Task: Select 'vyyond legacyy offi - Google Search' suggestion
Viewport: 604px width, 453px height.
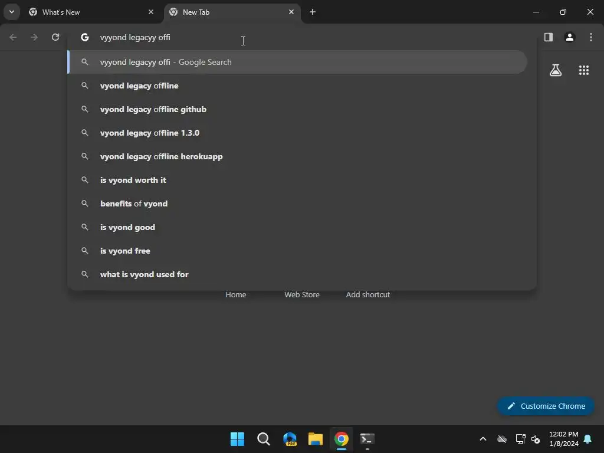Action: (x=297, y=62)
